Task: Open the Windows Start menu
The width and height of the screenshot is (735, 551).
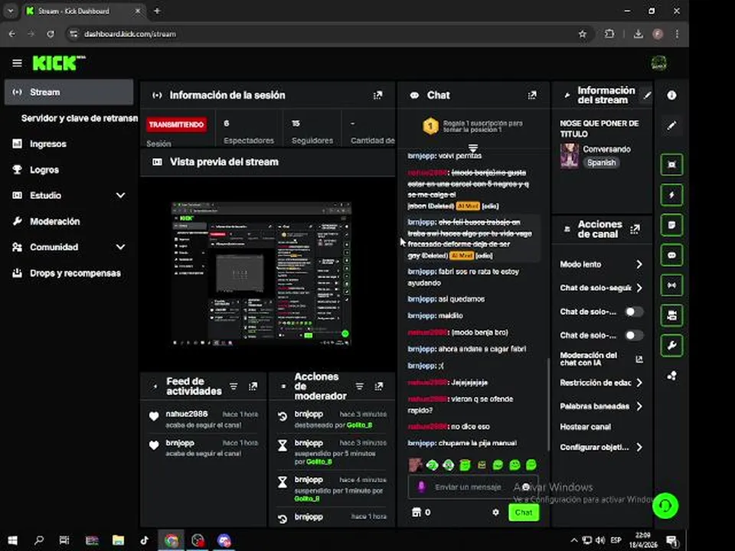Action: coord(13,540)
